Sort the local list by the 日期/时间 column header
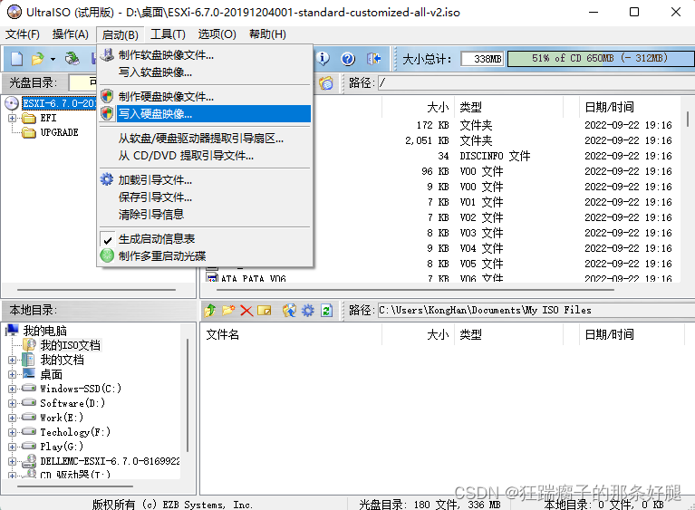Image resolution: width=695 pixels, height=510 pixels. 632,334
